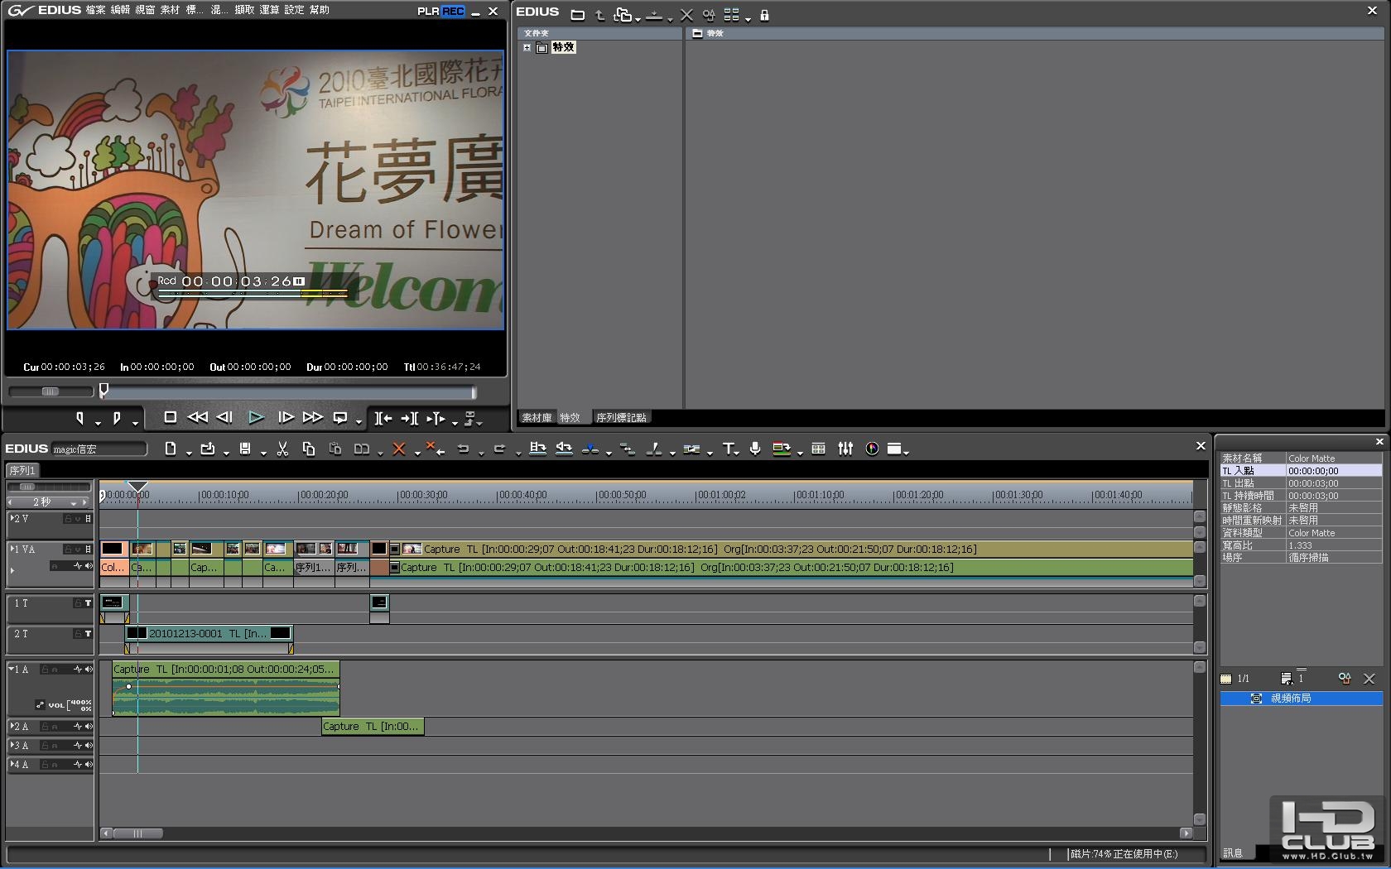The height and width of the screenshot is (869, 1391).
Task: Click the effect window view mode icon
Action: [731, 15]
